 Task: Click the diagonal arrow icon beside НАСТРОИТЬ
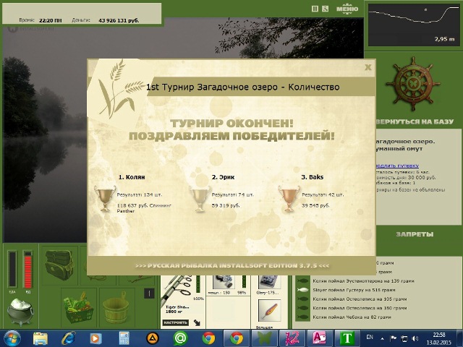(197, 322)
